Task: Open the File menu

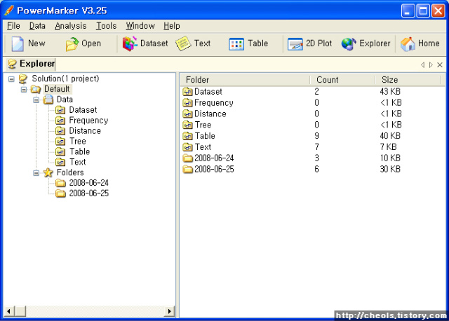Action: (13, 26)
